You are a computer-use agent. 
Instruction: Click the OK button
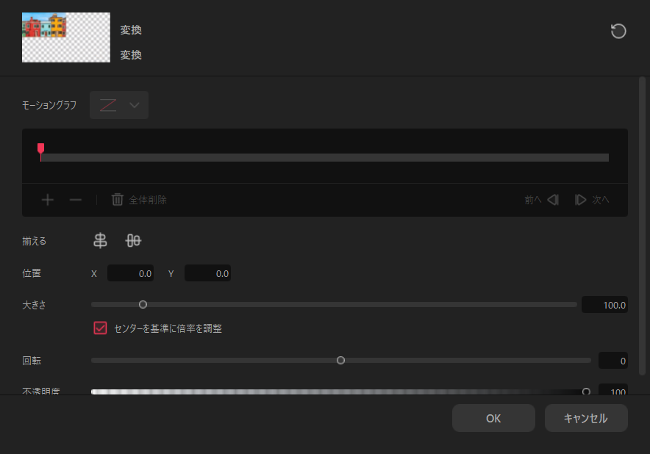(493, 419)
